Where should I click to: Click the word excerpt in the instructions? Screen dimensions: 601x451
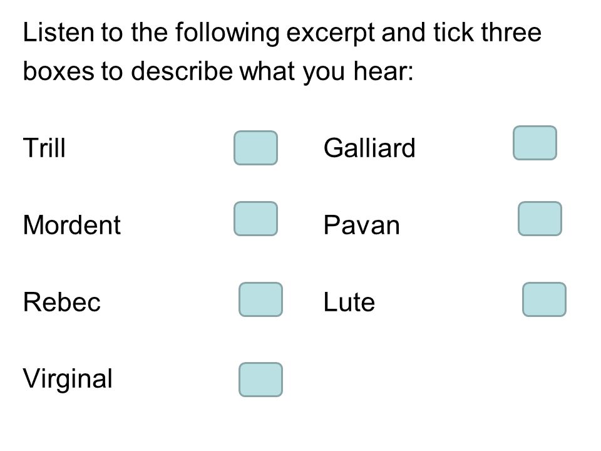tap(331, 34)
